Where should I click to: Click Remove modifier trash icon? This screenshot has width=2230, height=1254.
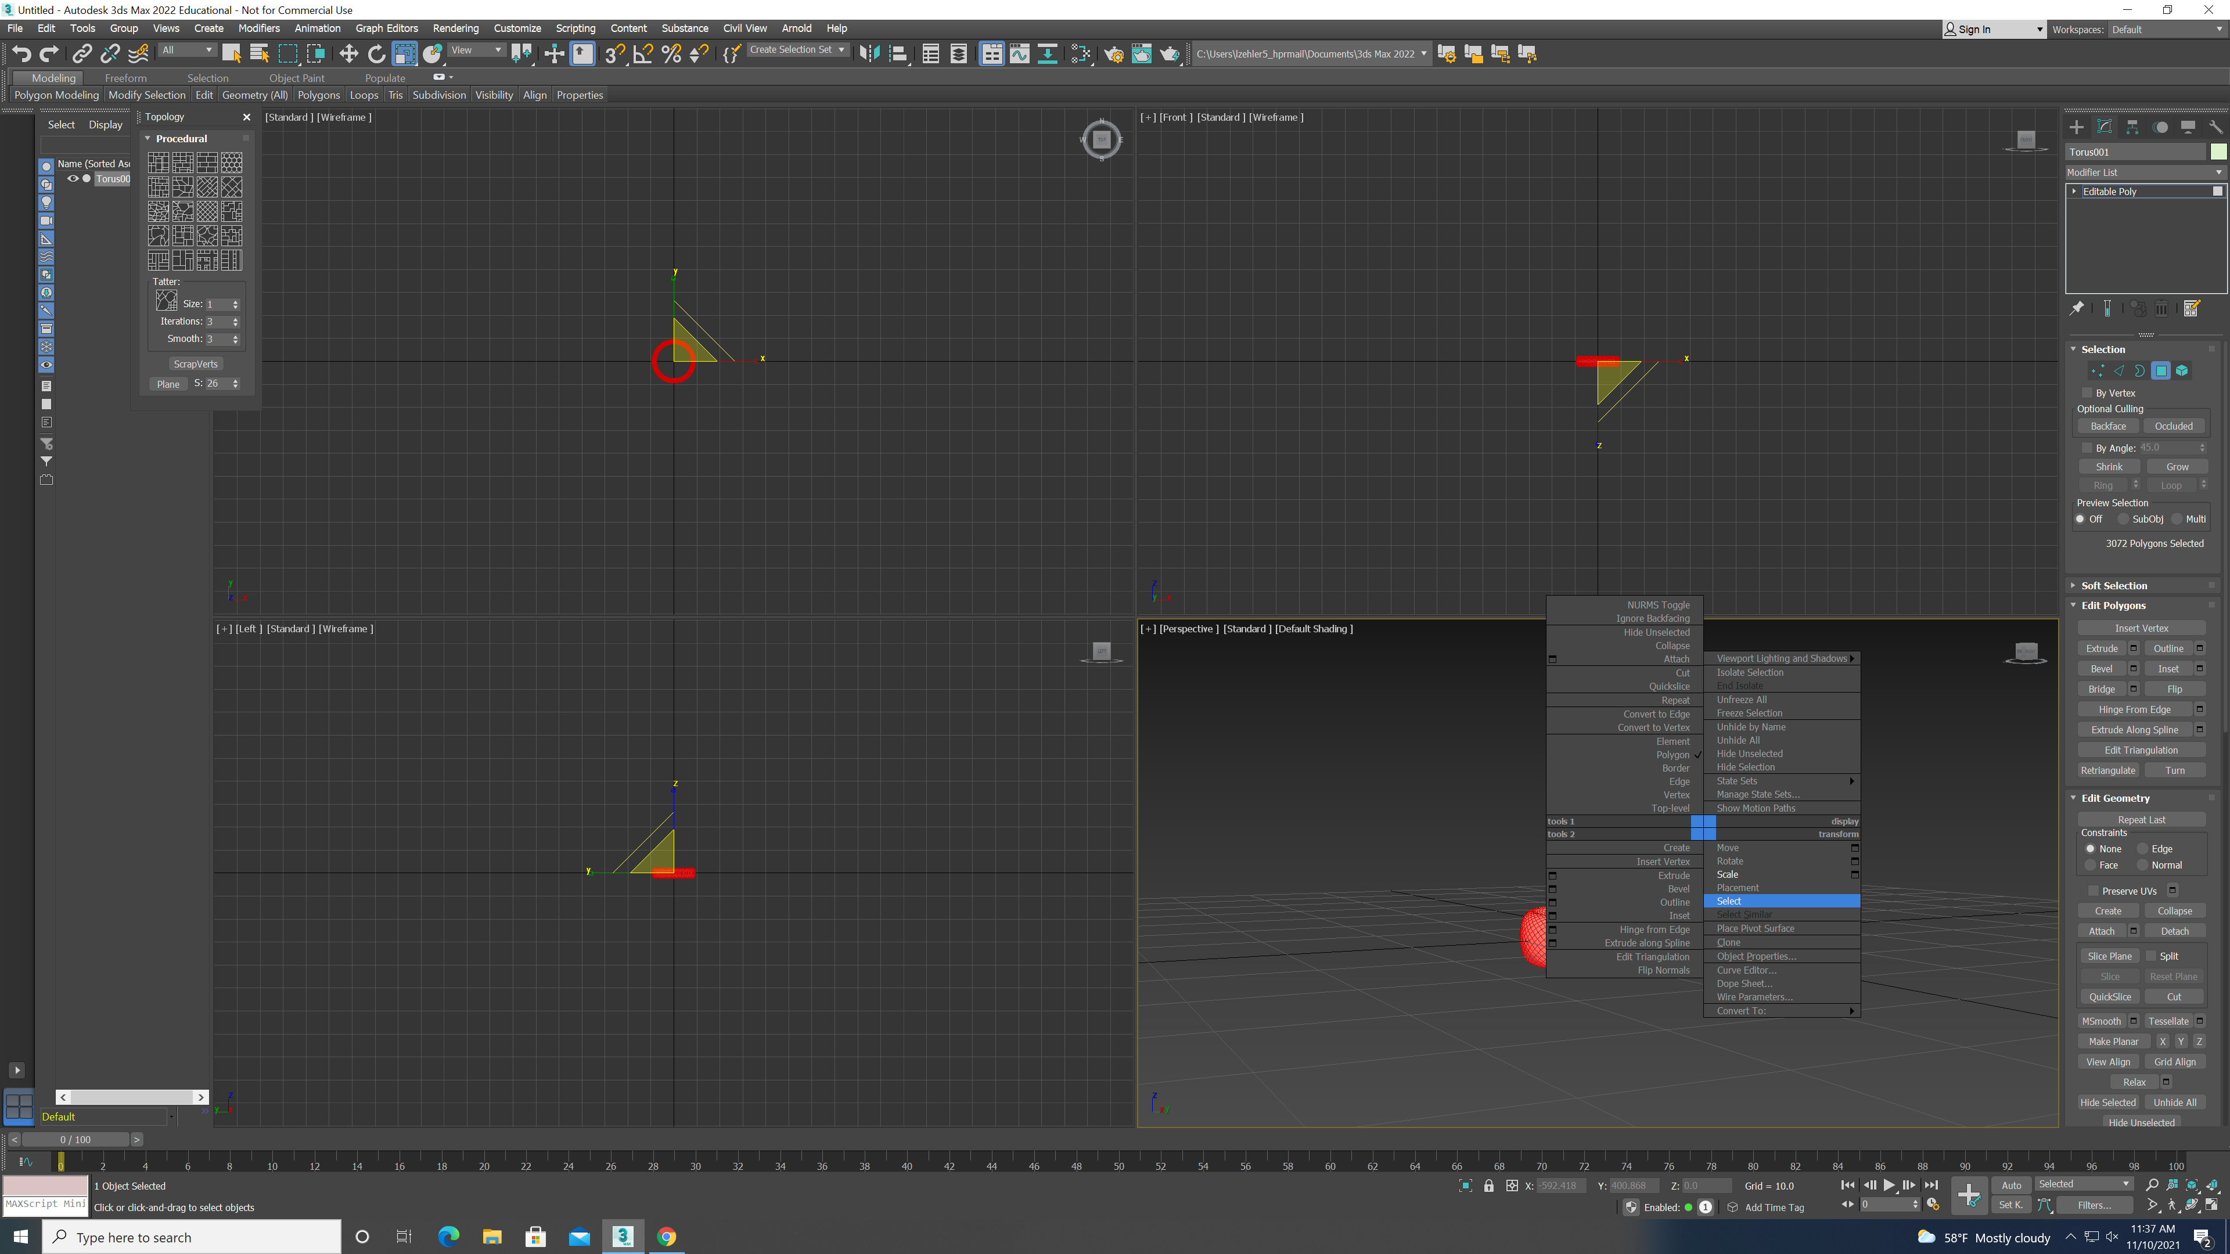(x=2161, y=308)
